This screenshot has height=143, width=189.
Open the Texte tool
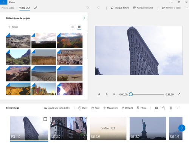pyautogui.click(x=95, y=108)
